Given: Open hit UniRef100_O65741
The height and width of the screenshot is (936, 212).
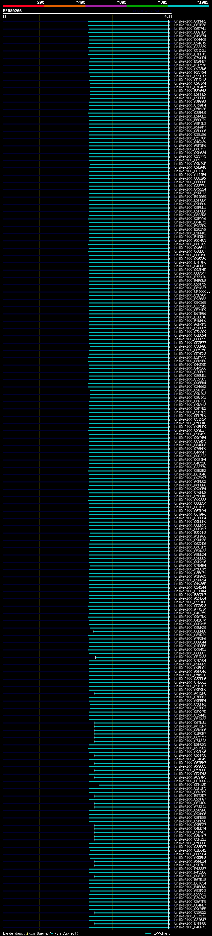Looking at the screenshot, I should click(x=190, y=29).
